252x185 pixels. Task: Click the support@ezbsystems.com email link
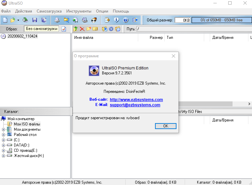pyautogui.click(x=135, y=105)
